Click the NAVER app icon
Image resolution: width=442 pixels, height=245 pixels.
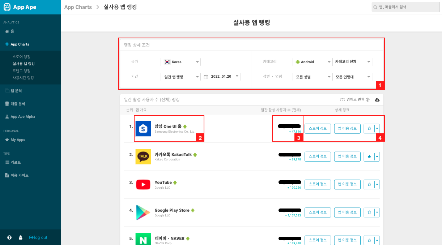(143, 239)
